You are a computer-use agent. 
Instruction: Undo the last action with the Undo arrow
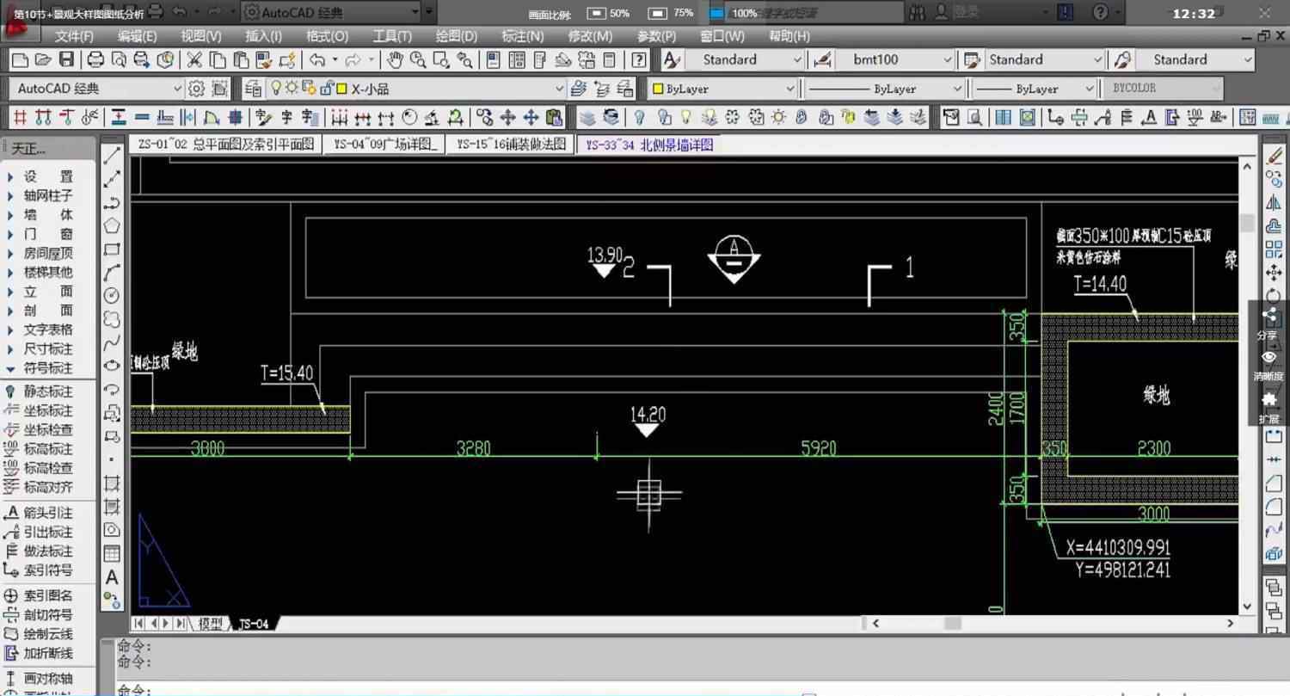coord(317,60)
